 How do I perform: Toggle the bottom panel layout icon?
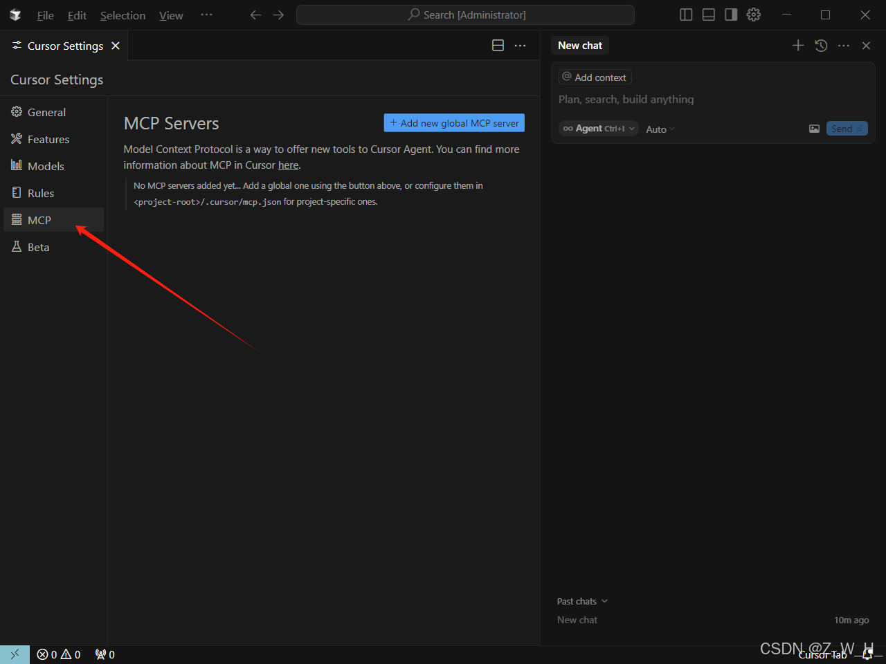tap(708, 15)
